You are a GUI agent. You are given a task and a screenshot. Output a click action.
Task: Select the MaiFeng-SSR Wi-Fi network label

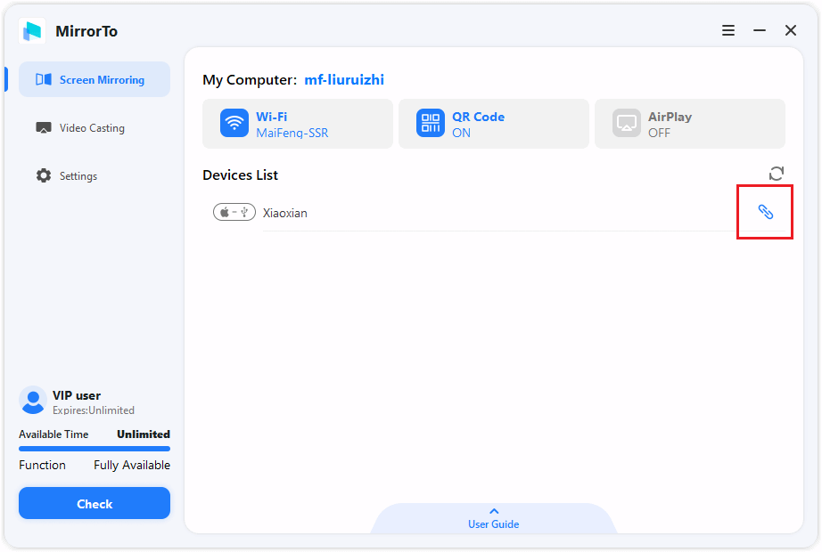point(292,133)
